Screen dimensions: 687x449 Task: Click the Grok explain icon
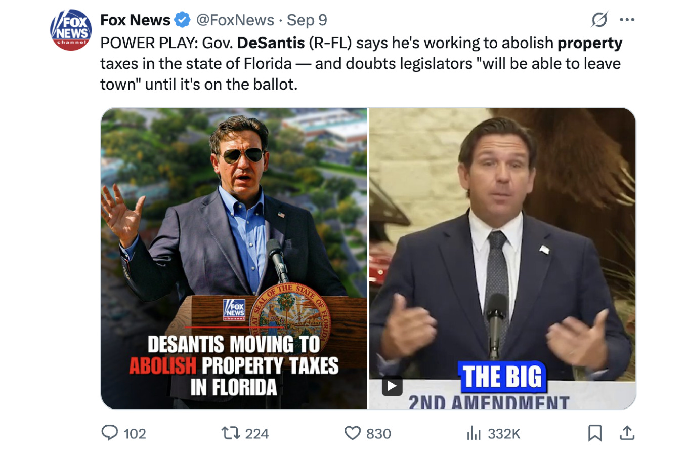click(x=599, y=20)
